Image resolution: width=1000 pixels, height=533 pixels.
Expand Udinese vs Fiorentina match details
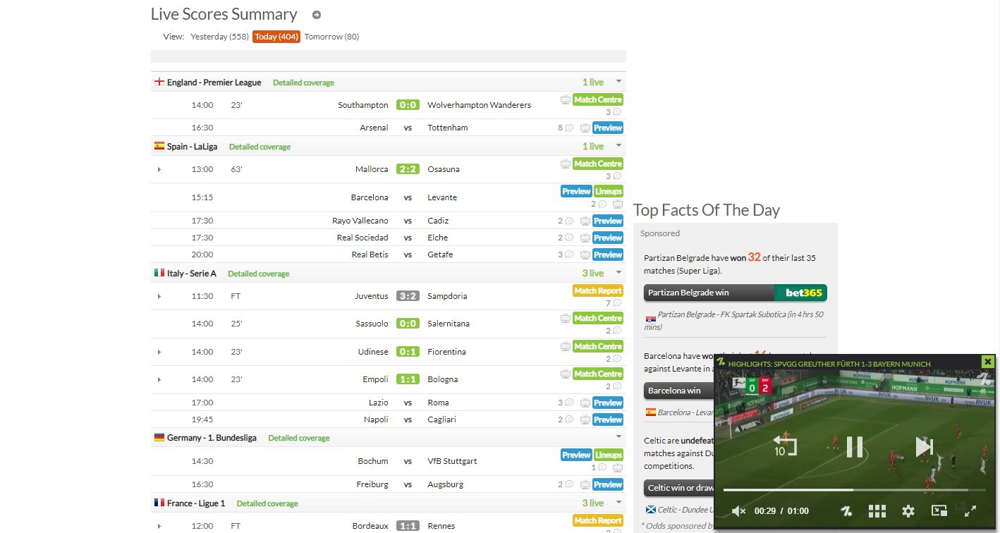coord(159,353)
